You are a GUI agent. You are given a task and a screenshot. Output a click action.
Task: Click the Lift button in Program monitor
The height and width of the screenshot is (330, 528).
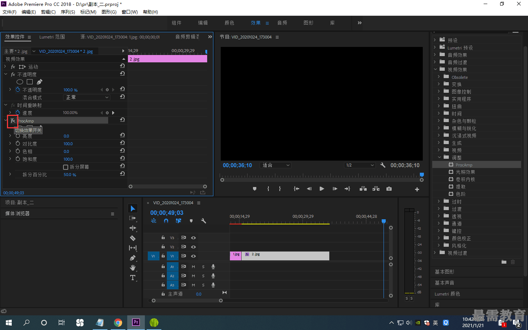pos(363,189)
